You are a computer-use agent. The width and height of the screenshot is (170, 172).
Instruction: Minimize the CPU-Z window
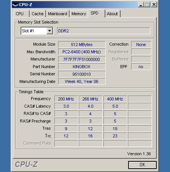[x=141, y=5]
